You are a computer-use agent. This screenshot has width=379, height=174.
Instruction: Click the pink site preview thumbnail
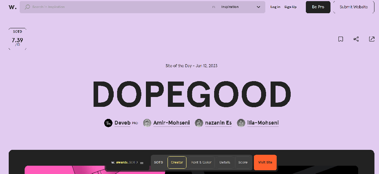(x=95, y=170)
